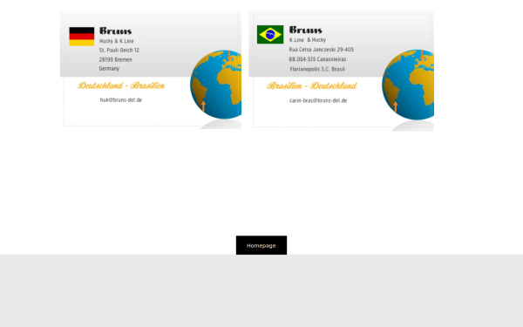
Task: Click the black Homepage button
Action: click(261, 245)
